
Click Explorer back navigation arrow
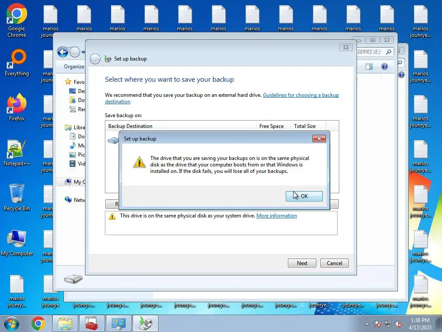[x=63, y=52]
